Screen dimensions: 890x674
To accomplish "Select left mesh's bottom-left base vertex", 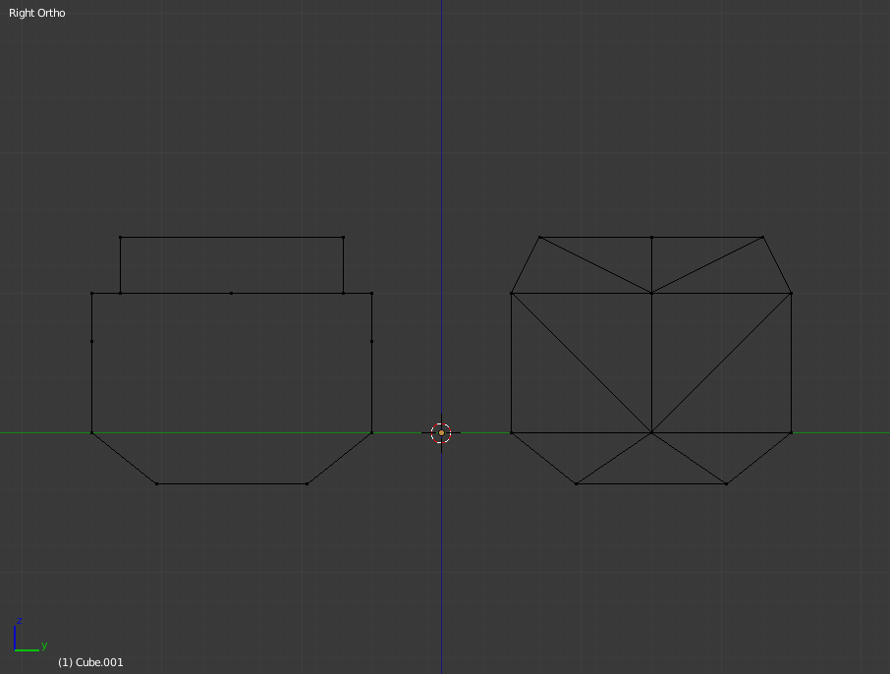I will [156, 483].
